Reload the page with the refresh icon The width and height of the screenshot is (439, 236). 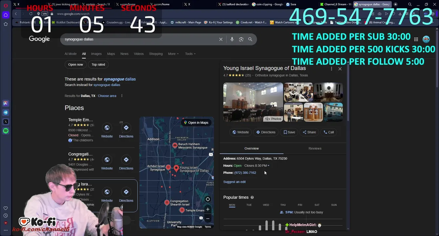[31, 14]
